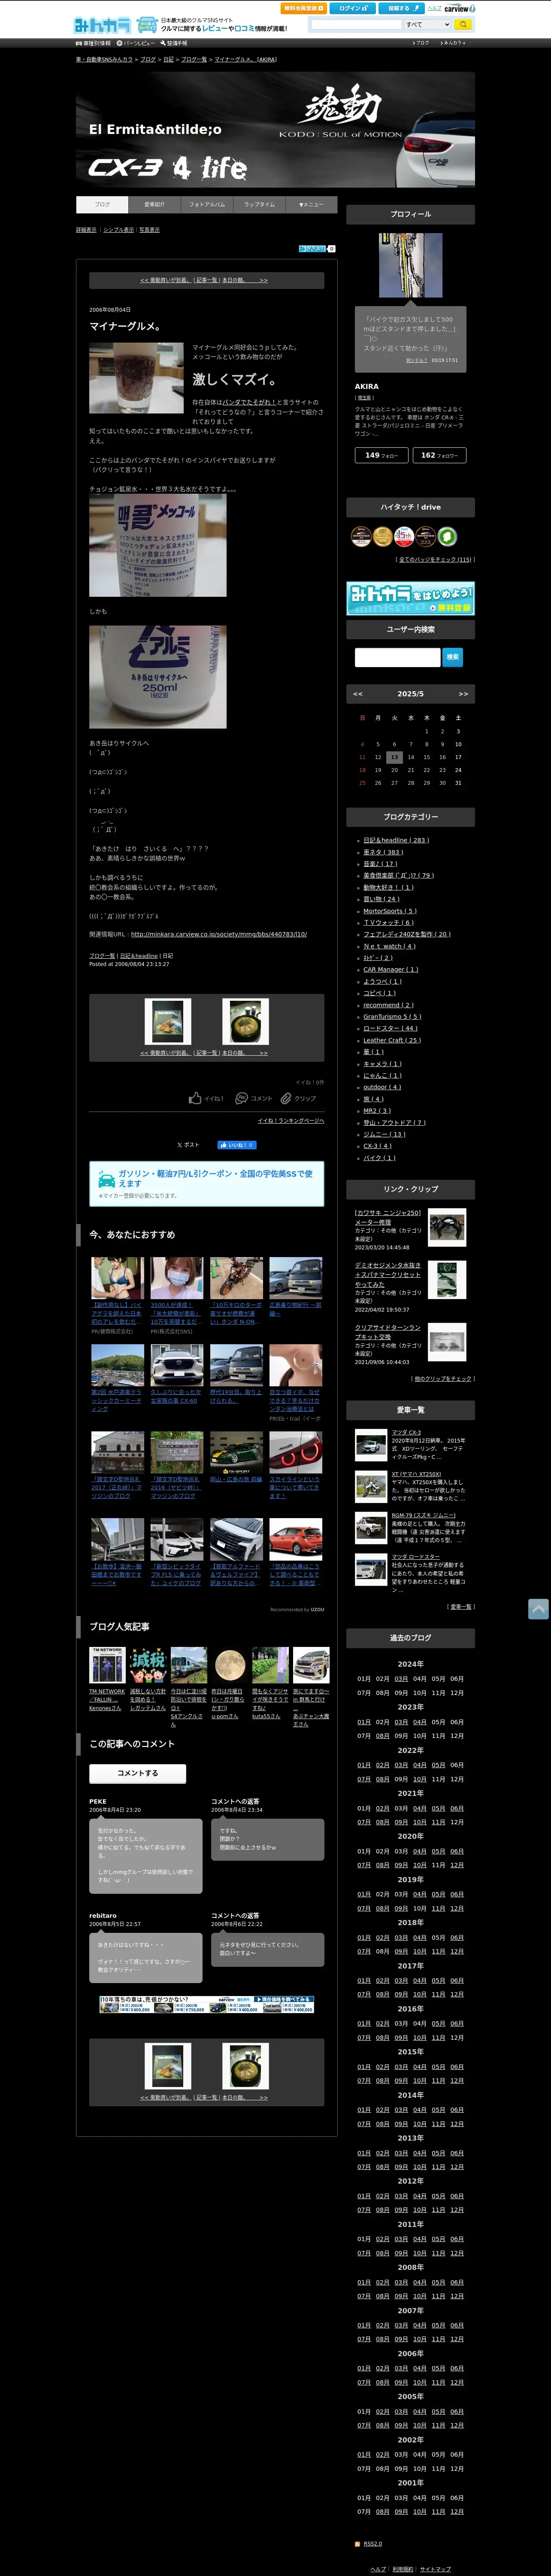Click the コメント speech bubble icon
Viewport: 551px width, 2576px height.
pyautogui.click(x=241, y=1098)
